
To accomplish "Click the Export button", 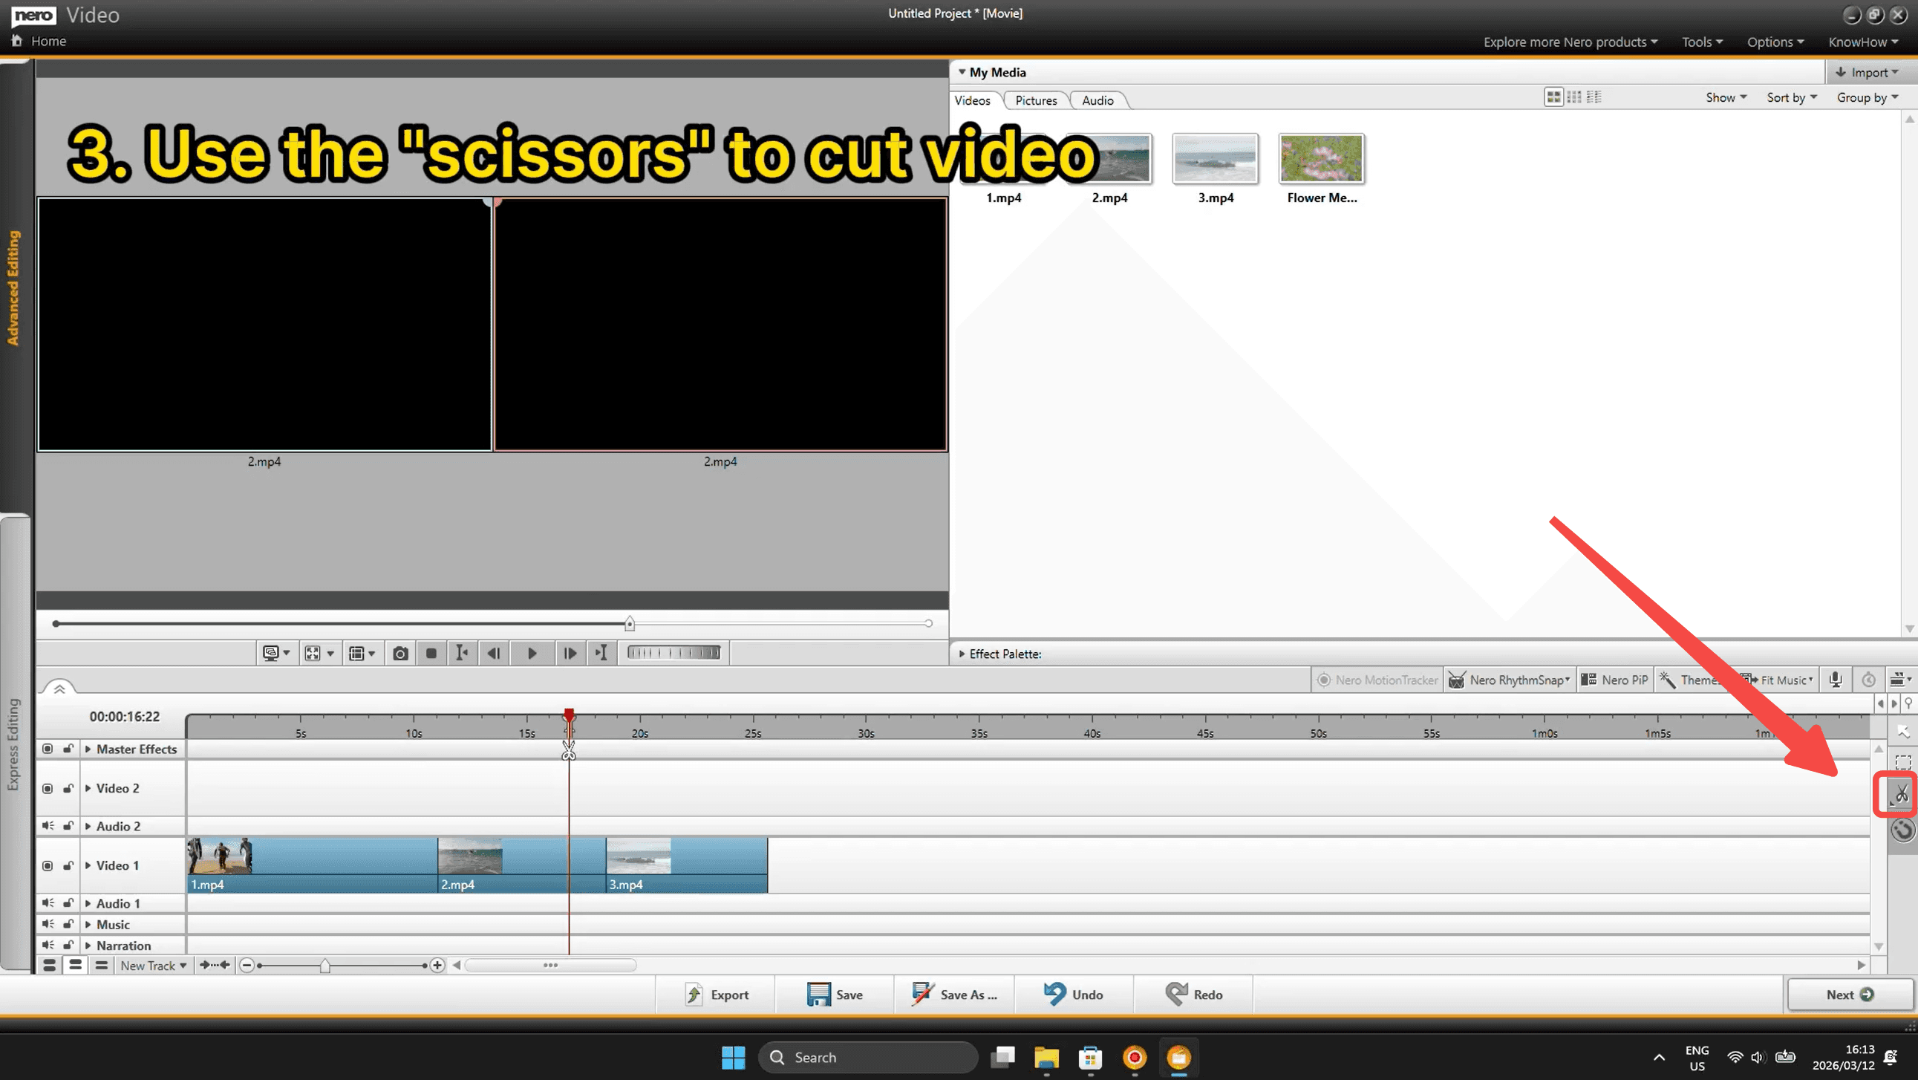I will pyautogui.click(x=717, y=995).
